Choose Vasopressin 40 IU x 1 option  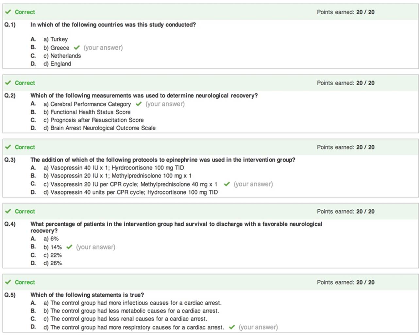coord(114,168)
